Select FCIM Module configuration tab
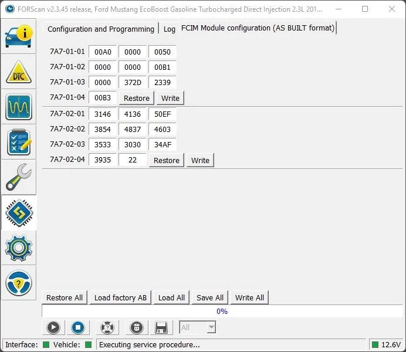 point(258,28)
